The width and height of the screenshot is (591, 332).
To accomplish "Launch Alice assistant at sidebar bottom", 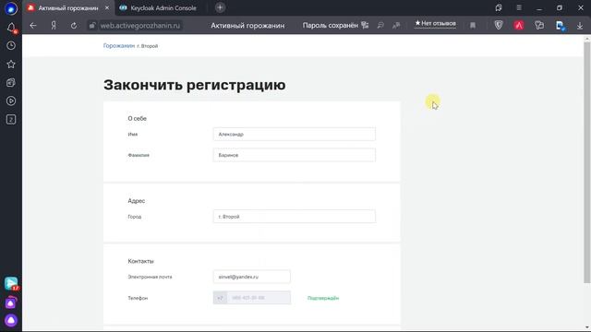I will pos(11,320).
